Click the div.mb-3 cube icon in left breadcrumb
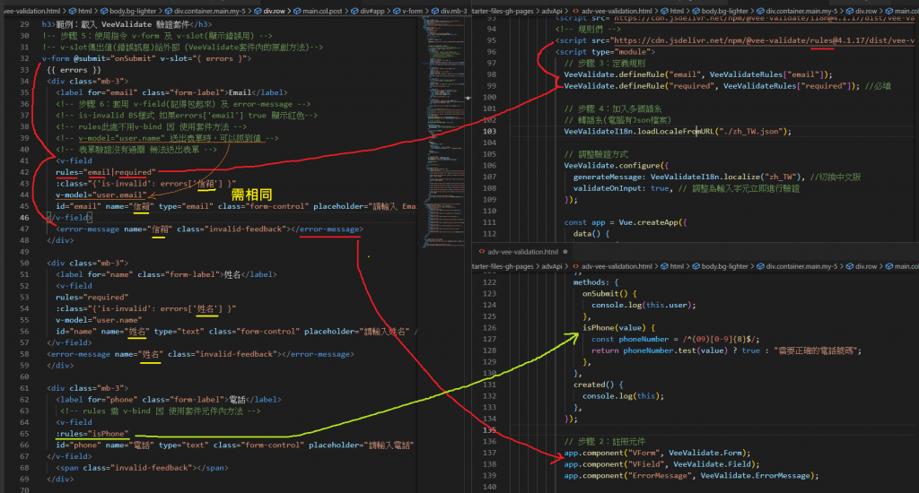This screenshot has width=919, height=493. point(435,11)
